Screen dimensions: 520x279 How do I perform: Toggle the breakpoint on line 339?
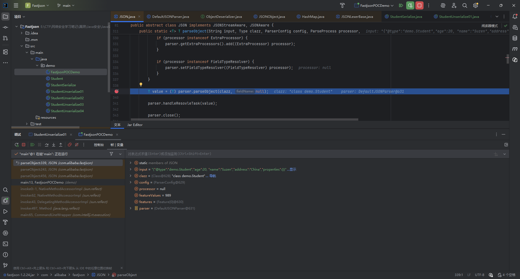(117, 91)
